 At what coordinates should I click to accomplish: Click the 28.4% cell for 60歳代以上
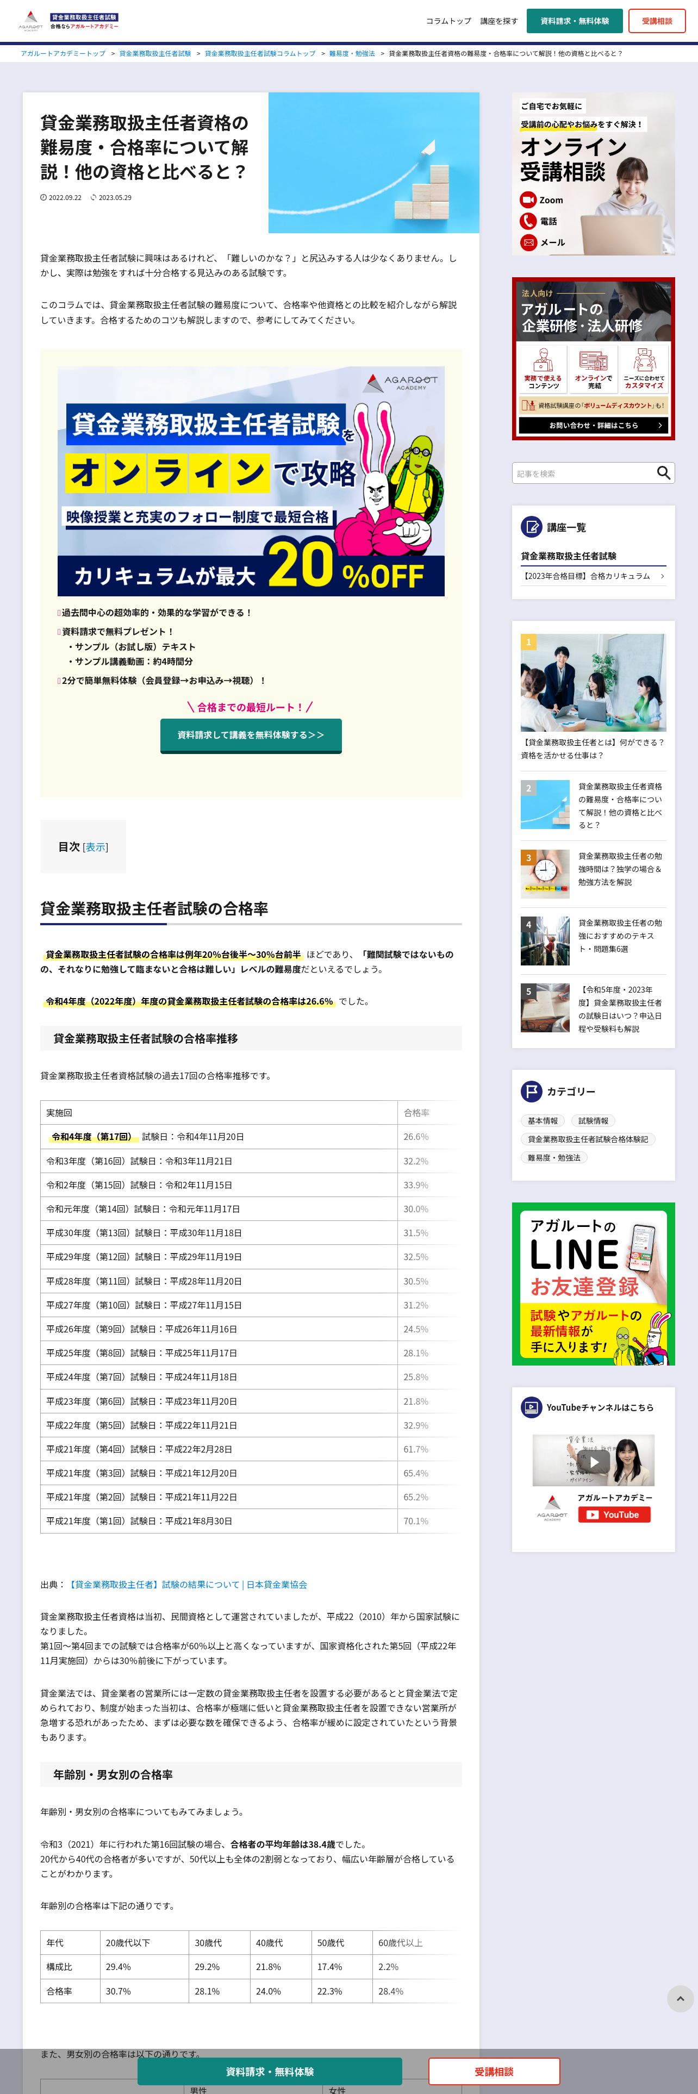[x=416, y=1992]
